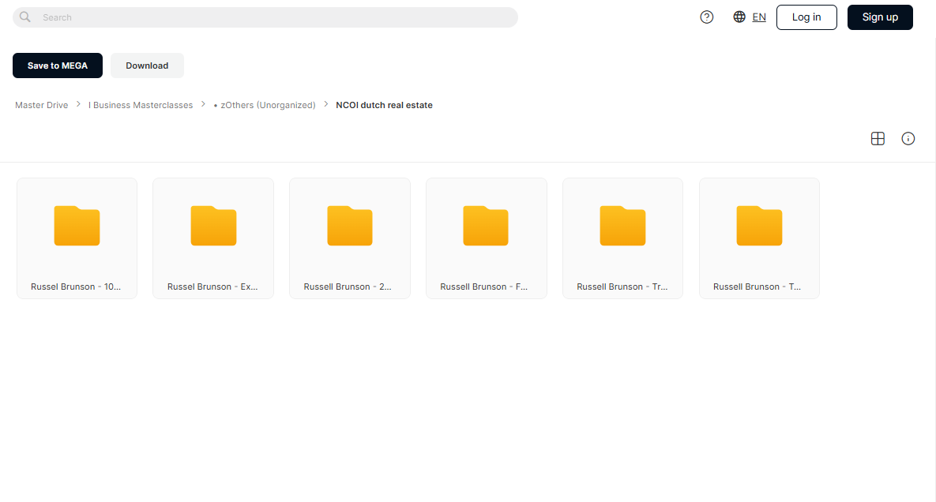Click the globe language icon

coord(739,17)
